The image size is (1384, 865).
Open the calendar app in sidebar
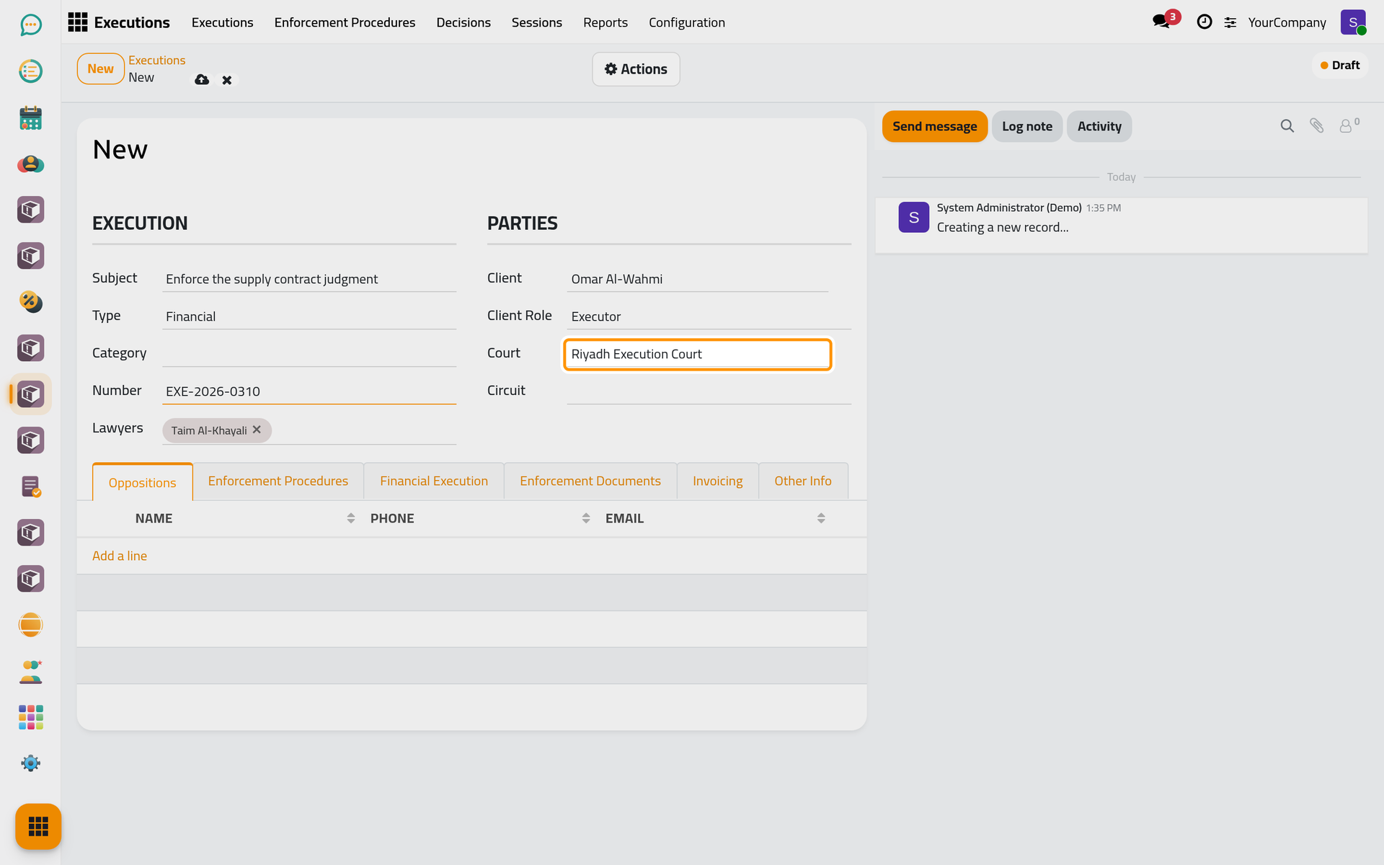click(30, 117)
